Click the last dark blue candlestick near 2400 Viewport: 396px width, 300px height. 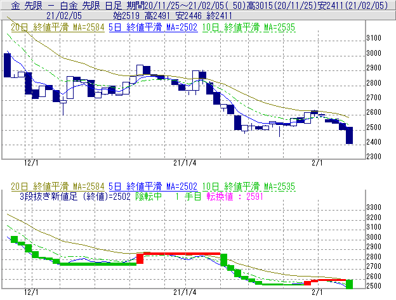(349, 136)
